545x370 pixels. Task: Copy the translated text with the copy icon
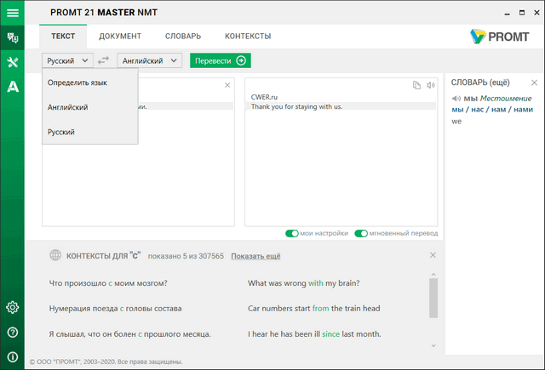tap(416, 85)
